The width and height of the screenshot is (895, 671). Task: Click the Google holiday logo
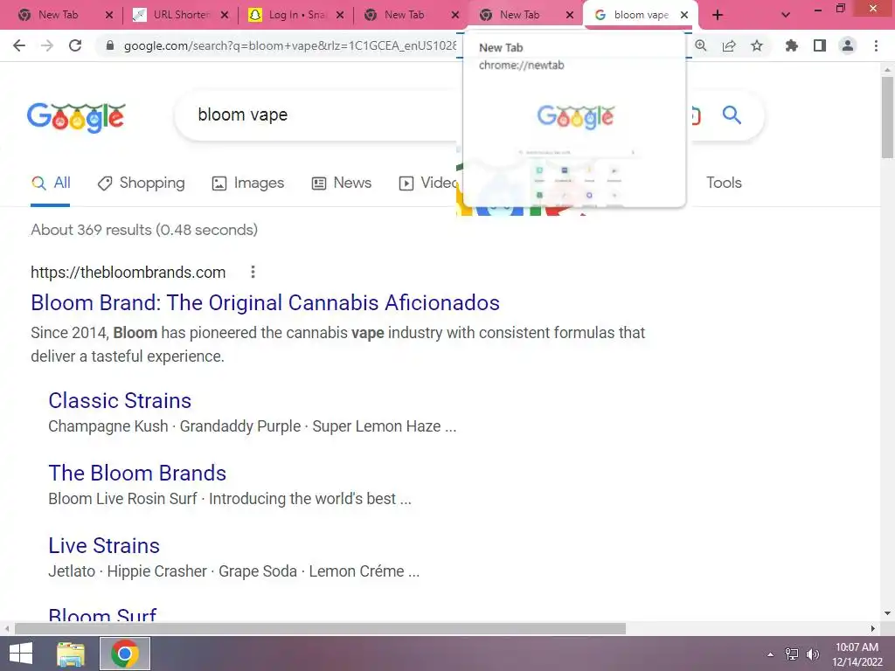[76, 118]
